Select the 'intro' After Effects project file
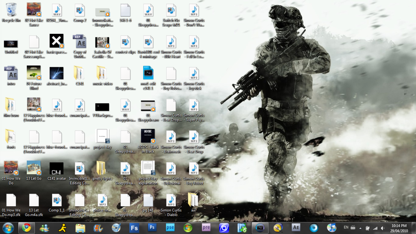The width and height of the screenshot is (416, 234). [11, 74]
